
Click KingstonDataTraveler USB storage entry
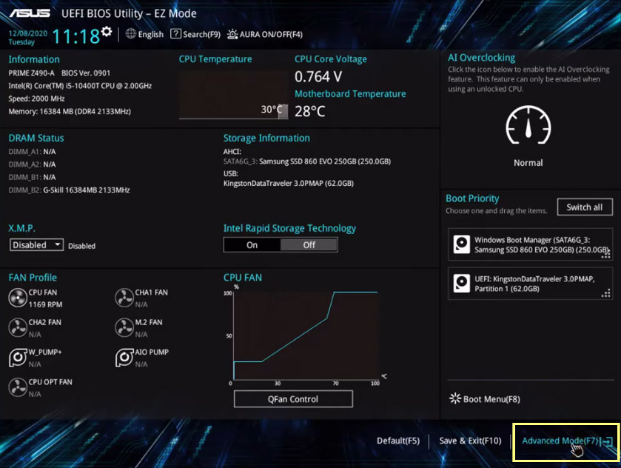(289, 184)
